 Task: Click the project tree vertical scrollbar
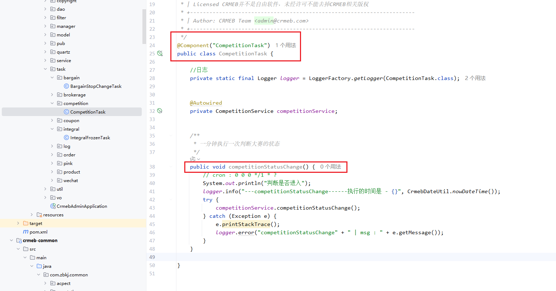[144, 26]
